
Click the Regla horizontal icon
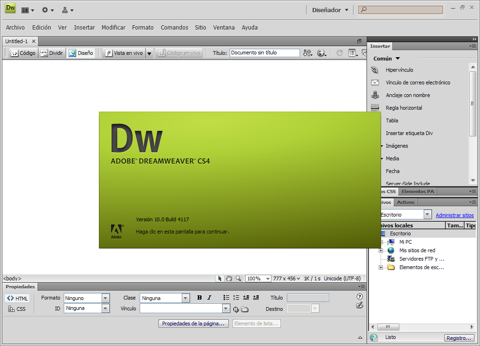(375, 107)
